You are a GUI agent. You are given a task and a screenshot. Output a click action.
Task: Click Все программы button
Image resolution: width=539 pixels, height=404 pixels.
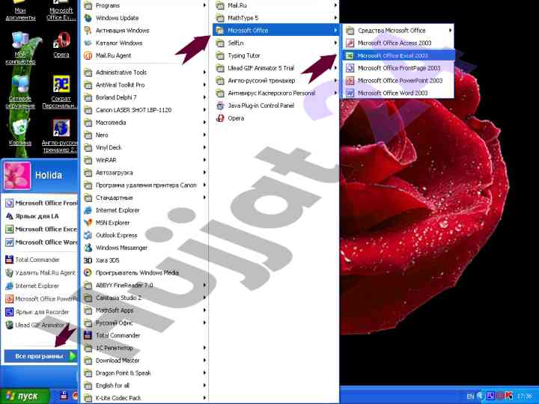[40, 356]
